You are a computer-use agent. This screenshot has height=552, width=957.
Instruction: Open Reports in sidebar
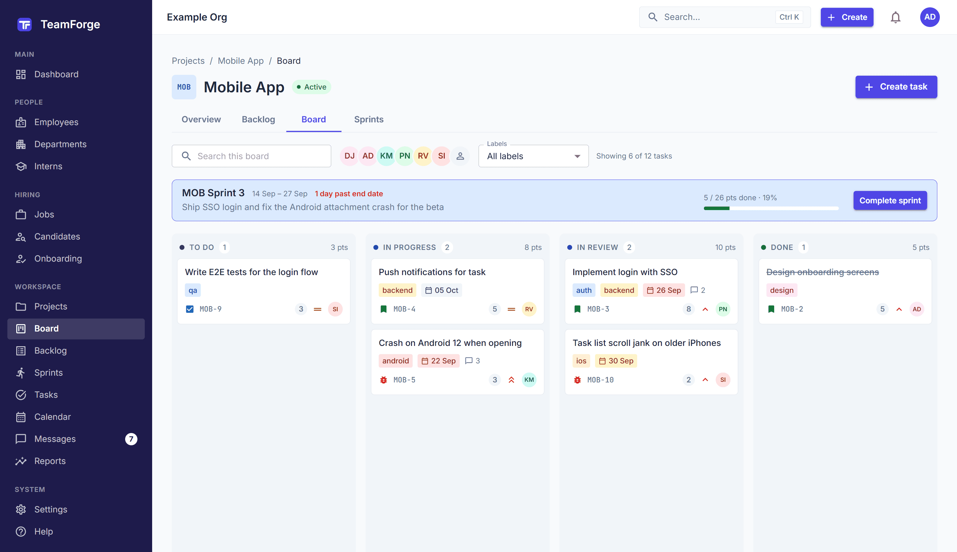[76, 461]
